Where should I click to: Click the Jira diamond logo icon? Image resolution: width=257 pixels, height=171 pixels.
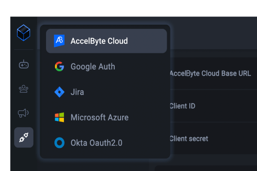[x=59, y=92]
